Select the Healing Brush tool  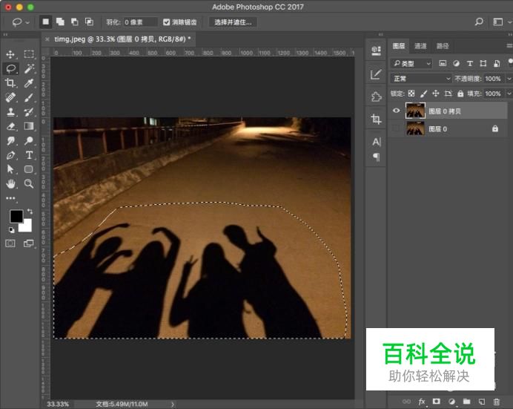click(10, 97)
